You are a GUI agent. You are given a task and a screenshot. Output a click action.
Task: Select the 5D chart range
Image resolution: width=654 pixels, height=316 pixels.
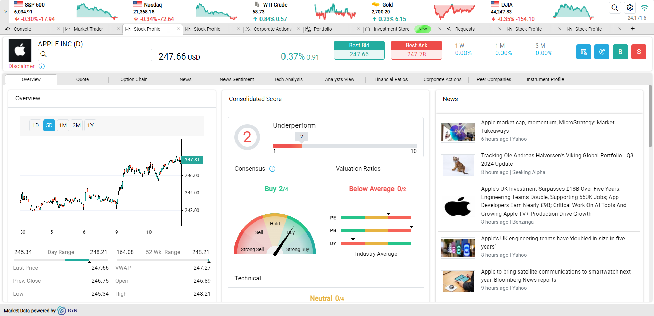(49, 125)
